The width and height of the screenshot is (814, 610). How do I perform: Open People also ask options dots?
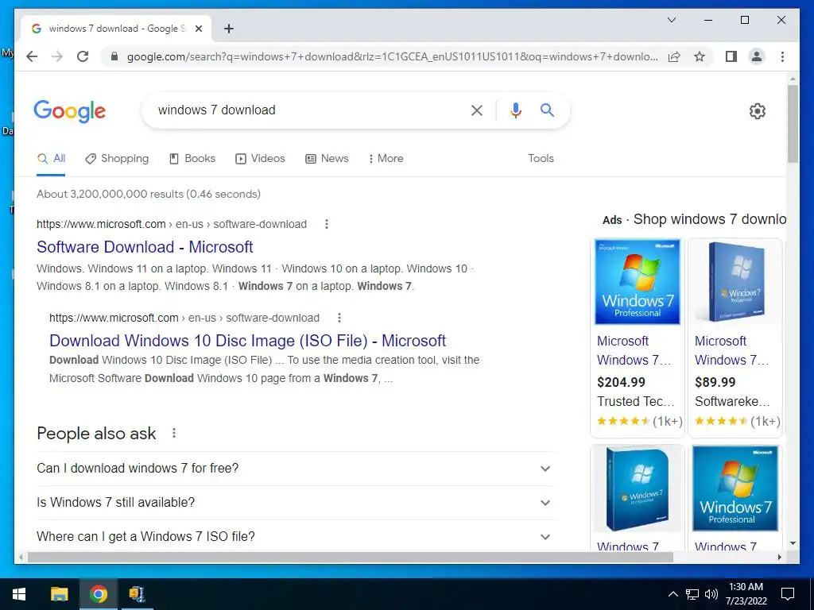(x=174, y=433)
